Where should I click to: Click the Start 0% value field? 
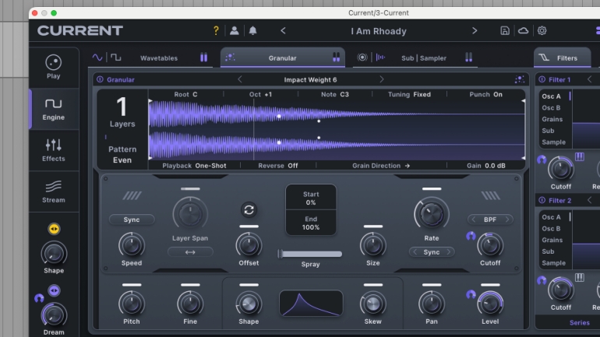(311, 198)
